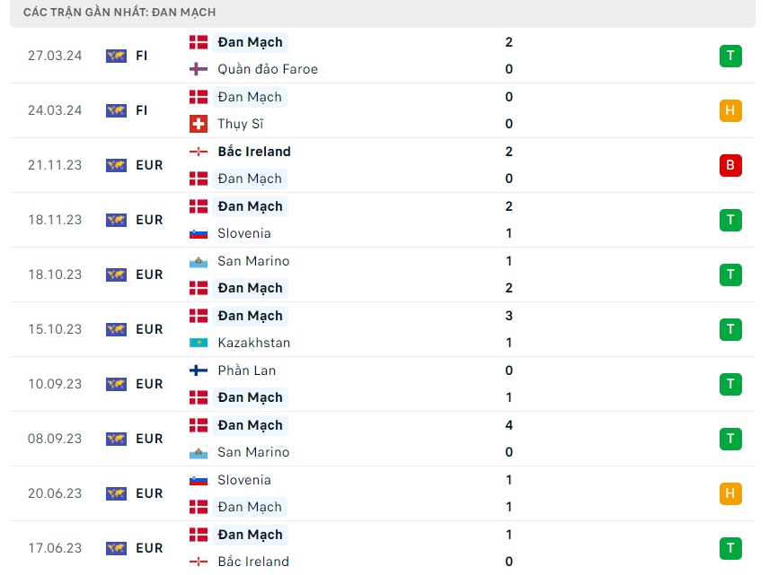Click the competition icon next to FI on 27.03.24
Screen dimensions: 769x575
point(116,56)
